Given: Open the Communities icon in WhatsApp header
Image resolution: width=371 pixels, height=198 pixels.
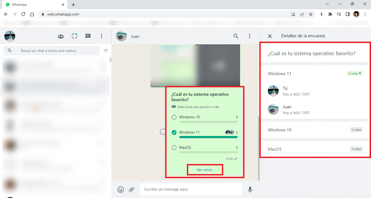Looking at the screenshot, I should click(61, 36).
